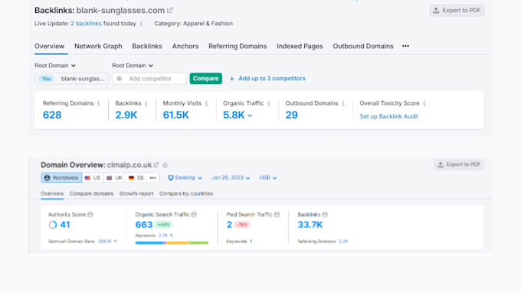Click info icon beside Backlinks metric
The height and width of the screenshot is (293, 521).
[x=146, y=103]
